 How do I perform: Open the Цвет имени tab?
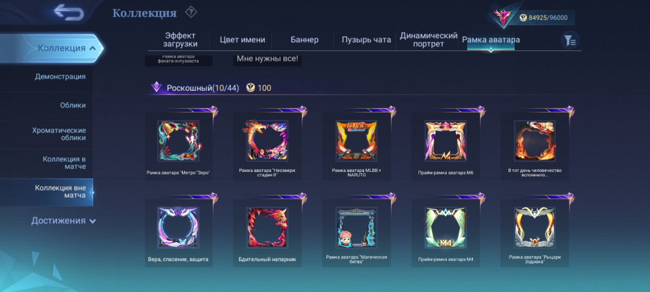[242, 39]
